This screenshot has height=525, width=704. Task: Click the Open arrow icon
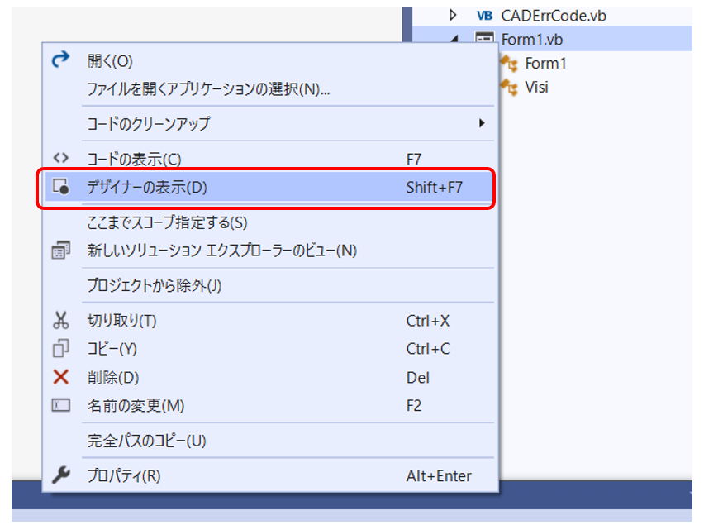[60, 60]
